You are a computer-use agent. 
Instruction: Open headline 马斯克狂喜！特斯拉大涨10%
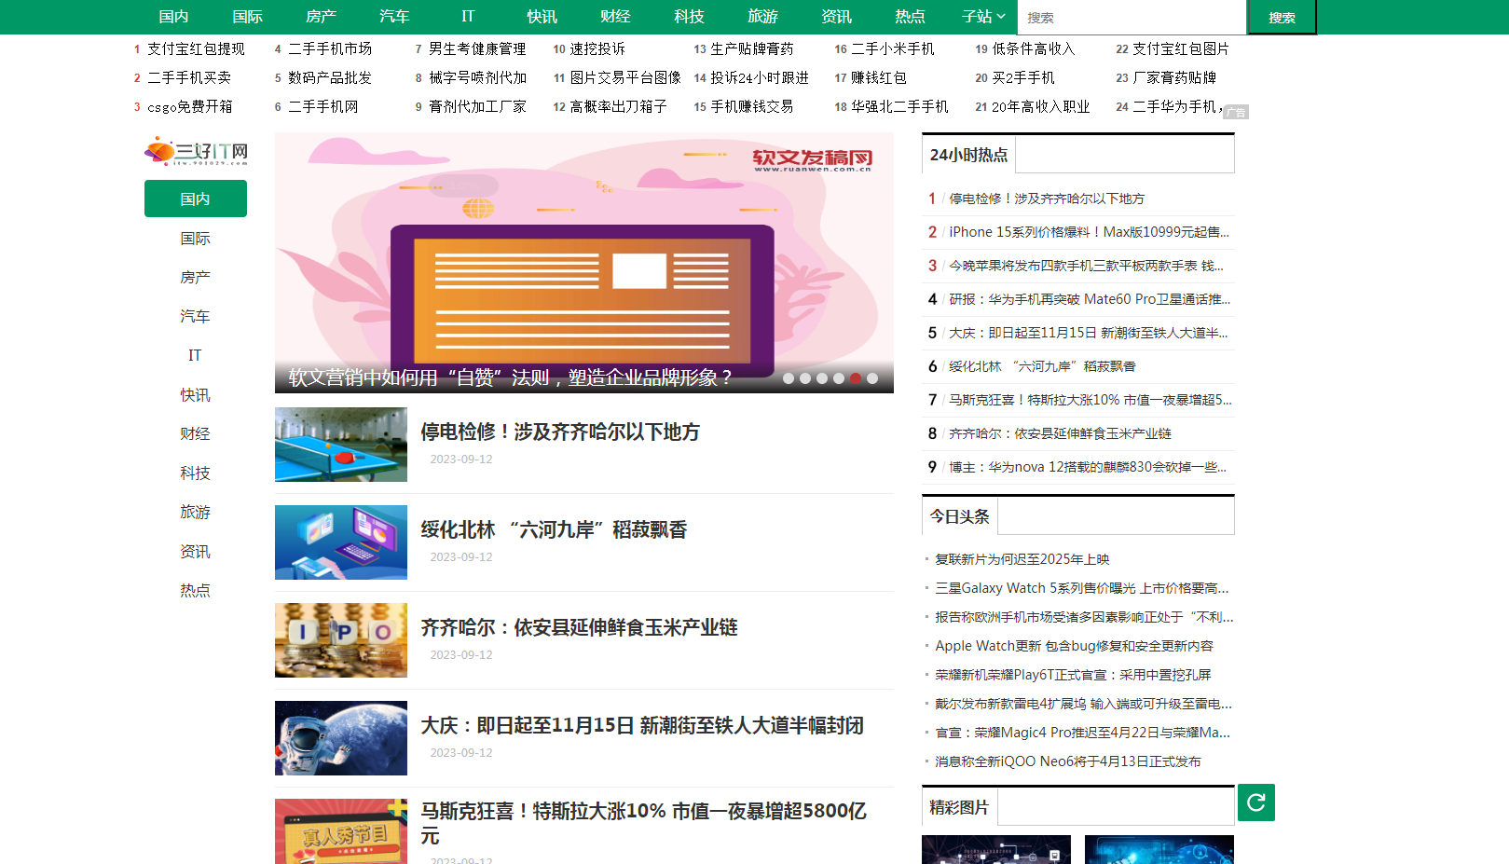pyautogui.click(x=644, y=823)
